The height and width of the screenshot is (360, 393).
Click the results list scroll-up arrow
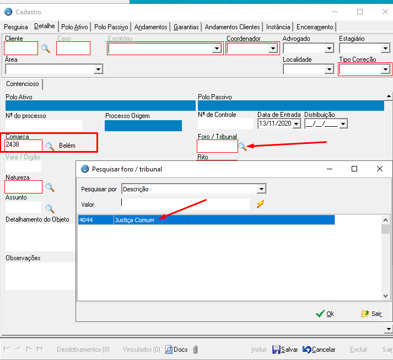pyautogui.click(x=385, y=220)
